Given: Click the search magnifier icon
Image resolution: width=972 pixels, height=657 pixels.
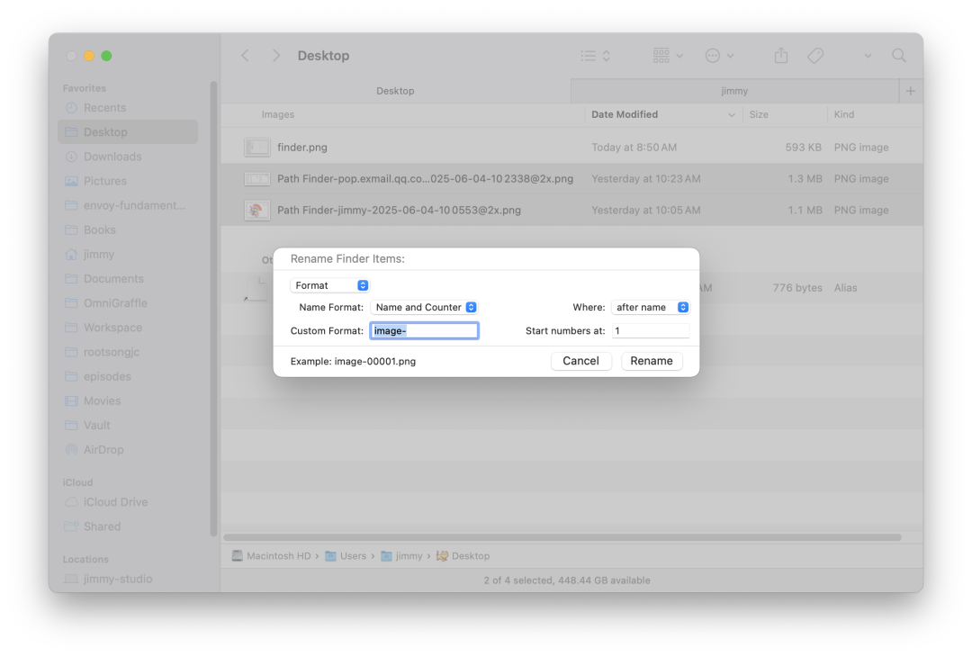Looking at the screenshot, I should [x=899, y=56].
